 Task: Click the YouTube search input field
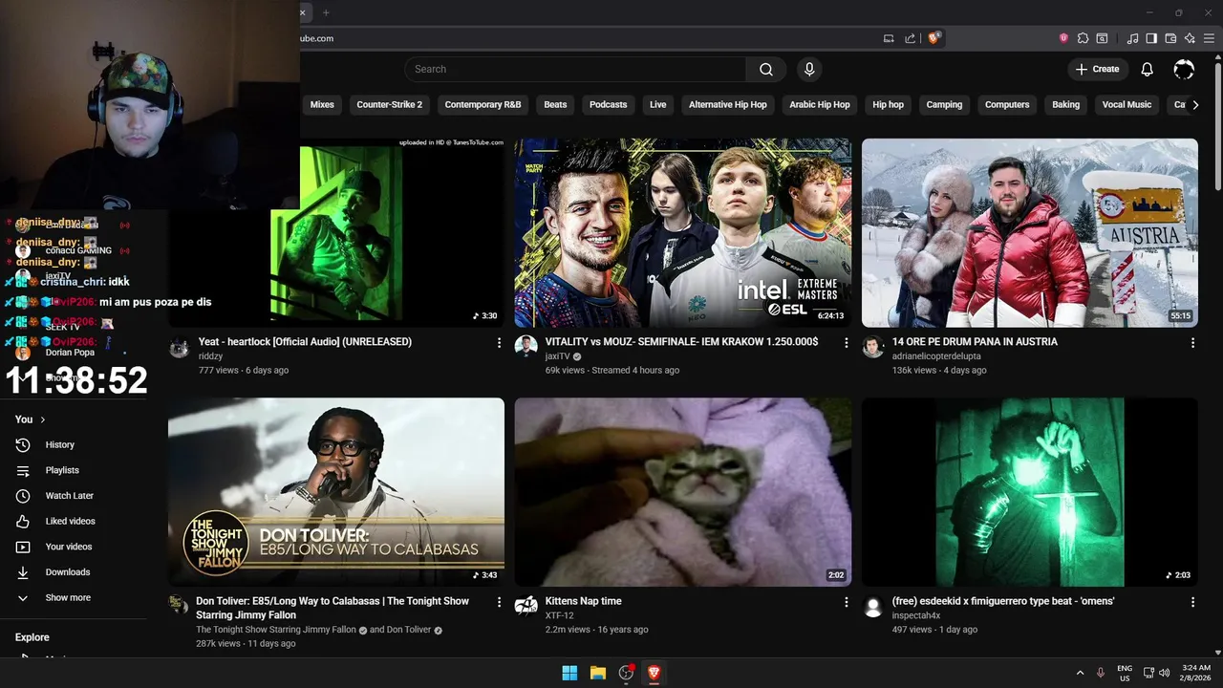[575, 69]
